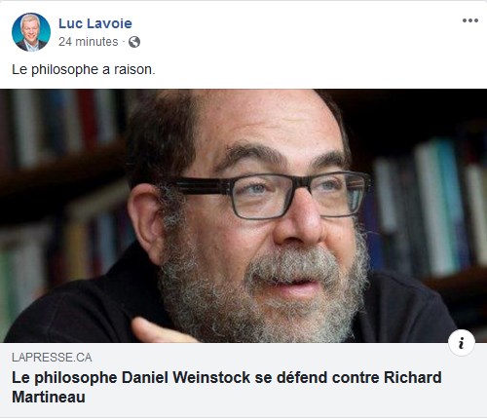This screenshot has height=419, width=487.
Task: Open Luc Lavoie's profile picture
Action: (31, 32)
